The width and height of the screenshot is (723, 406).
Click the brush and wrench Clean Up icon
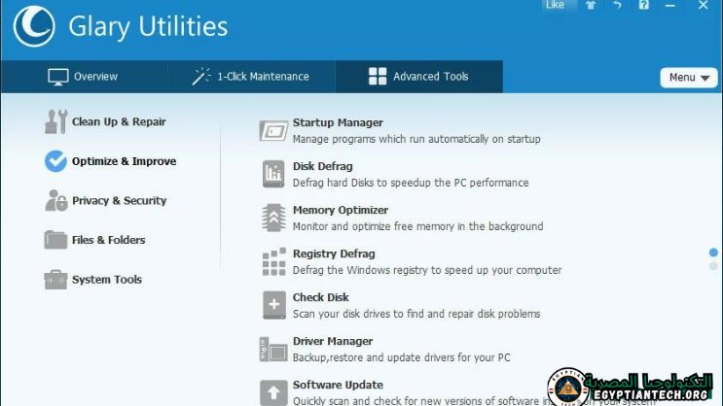coord(56,121)
